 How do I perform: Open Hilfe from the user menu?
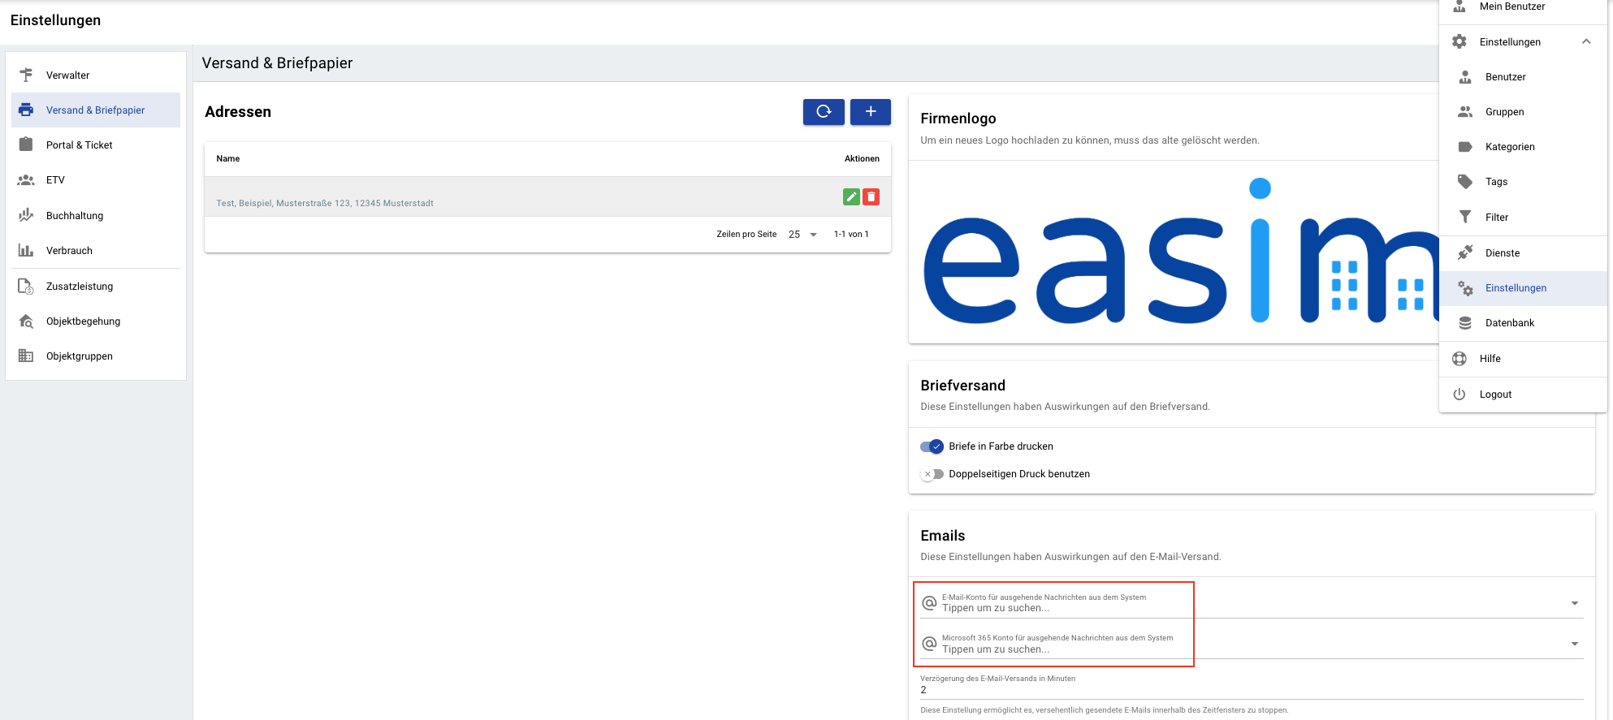pyautogui.click(x=1523, y=358)
